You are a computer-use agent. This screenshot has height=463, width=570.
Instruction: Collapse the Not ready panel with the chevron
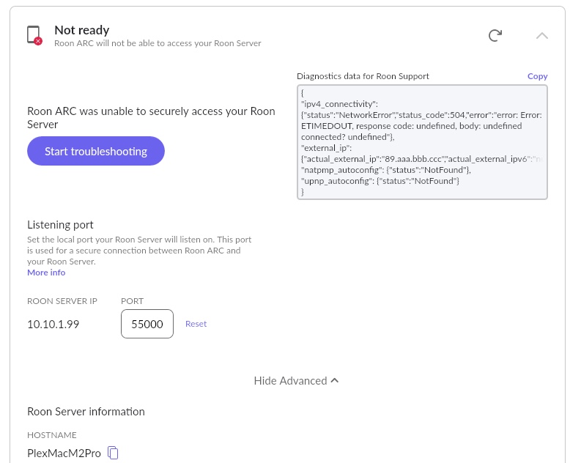(542, 35)
